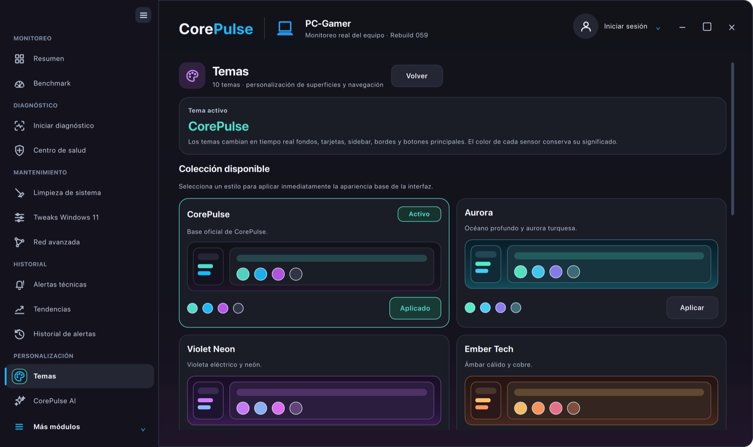Apply the Aurora theme

click(692, 308)
